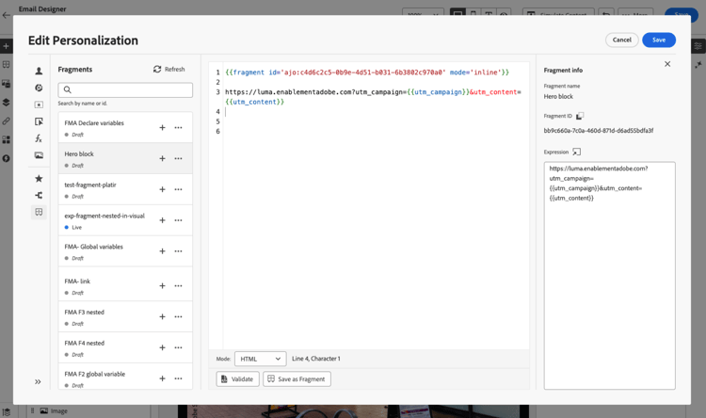Open the Conditions icon in sidebar
Screen dimensions: 706x418
(40, 195)
